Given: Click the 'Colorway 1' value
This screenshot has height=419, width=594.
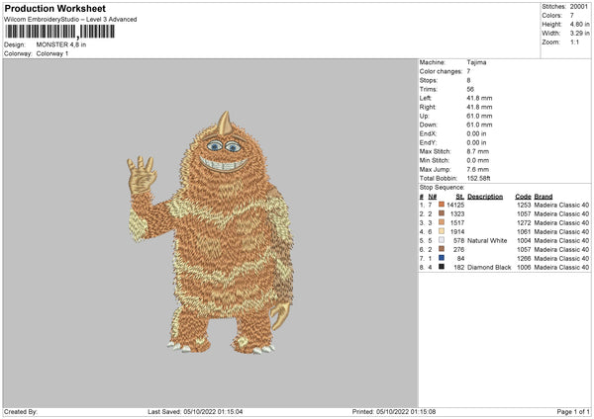Looking at the screenshot, I should tap(52, 53).
